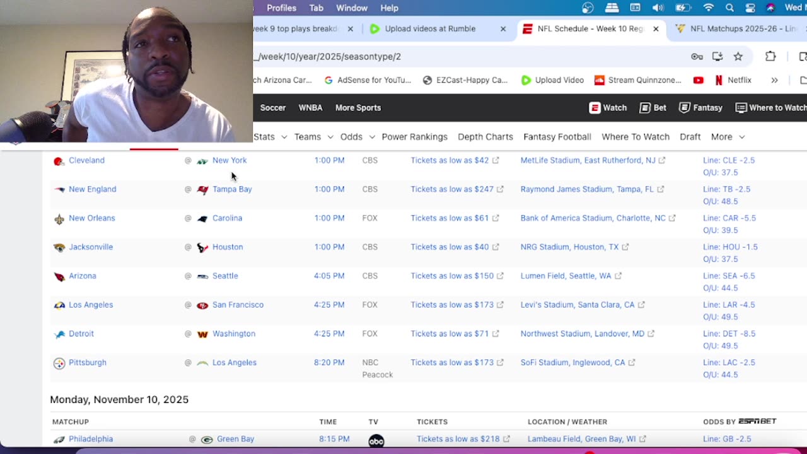Click the Houston Texans logo

coord(202,248)
